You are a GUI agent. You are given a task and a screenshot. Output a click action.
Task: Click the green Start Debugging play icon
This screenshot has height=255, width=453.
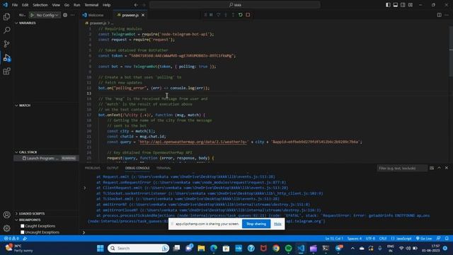[x=32, y=15]
